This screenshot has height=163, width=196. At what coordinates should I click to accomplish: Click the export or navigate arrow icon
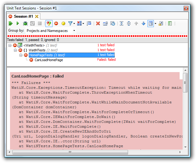coord(161,23)
